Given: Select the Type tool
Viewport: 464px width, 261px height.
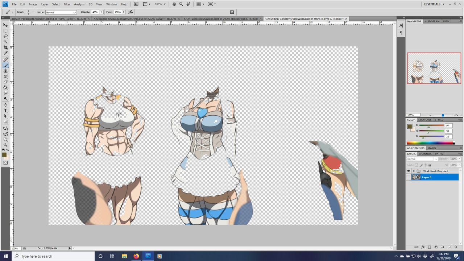Looking at the screenshot, I should [x=5, y=111].
